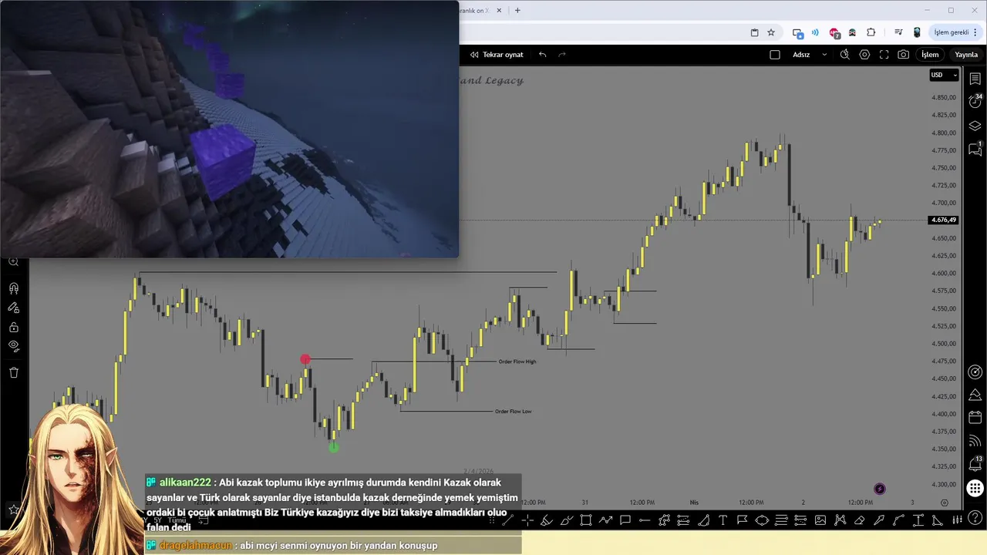Select the crosshair cursor tool
The image size is (987, 555).
pos(527,520)
